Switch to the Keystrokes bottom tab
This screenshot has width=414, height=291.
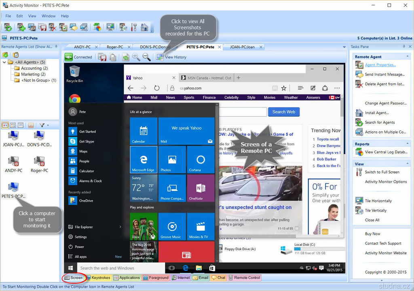(98, 278)
